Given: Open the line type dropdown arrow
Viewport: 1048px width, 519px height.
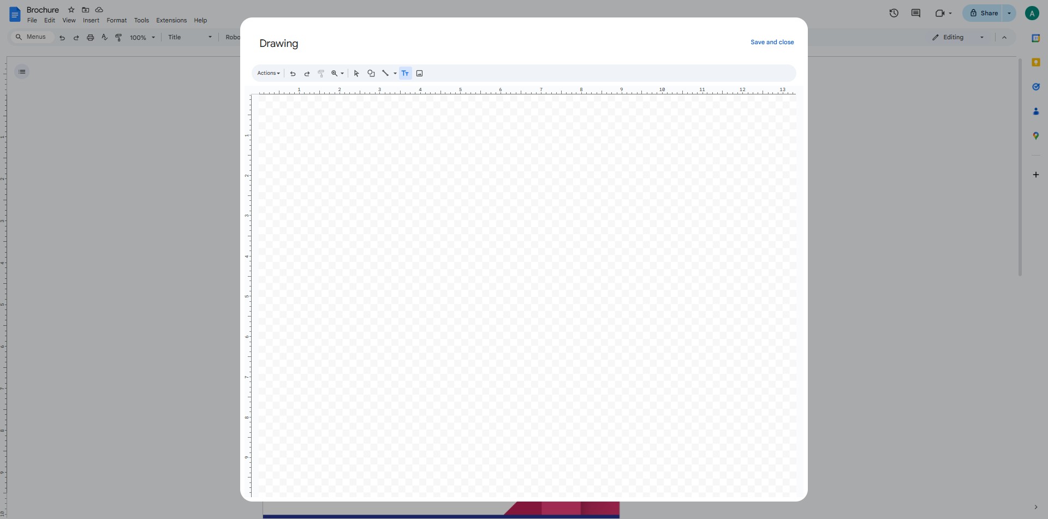Looking at the screenshot, I should click(395, 73).
